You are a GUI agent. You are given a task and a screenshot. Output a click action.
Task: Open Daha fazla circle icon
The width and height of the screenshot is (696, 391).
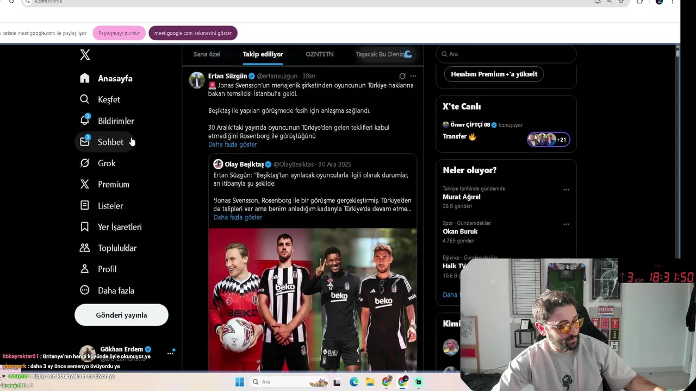click(84, 290)
